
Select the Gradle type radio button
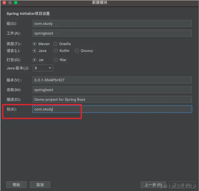[x=56, y=44]
